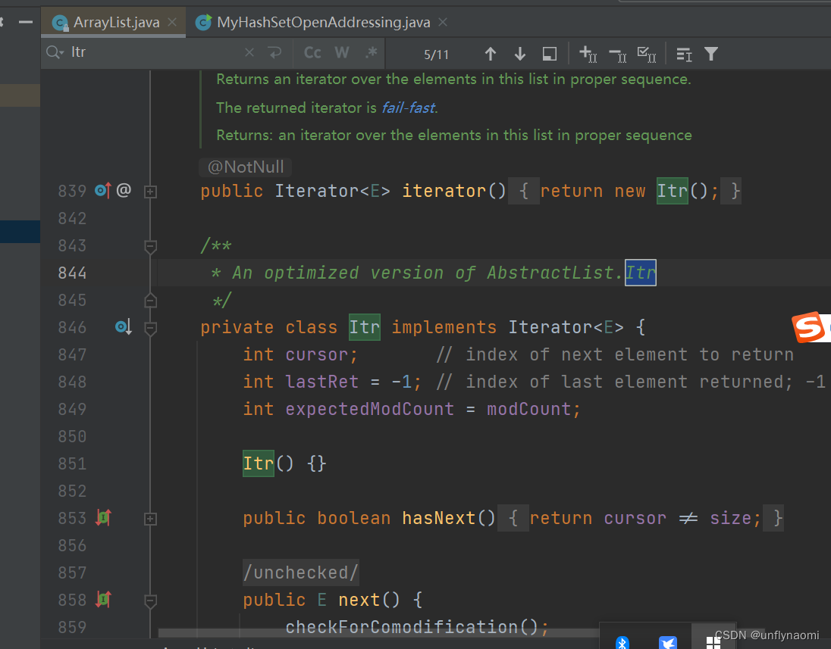Click the hasNext method name
Screen dimensions: 831x649
click(438, 518)
